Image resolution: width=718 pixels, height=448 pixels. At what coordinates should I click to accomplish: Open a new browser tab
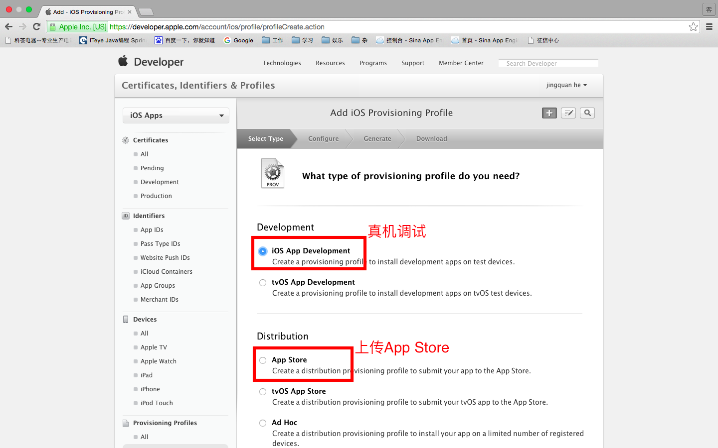tap(146, 12)
